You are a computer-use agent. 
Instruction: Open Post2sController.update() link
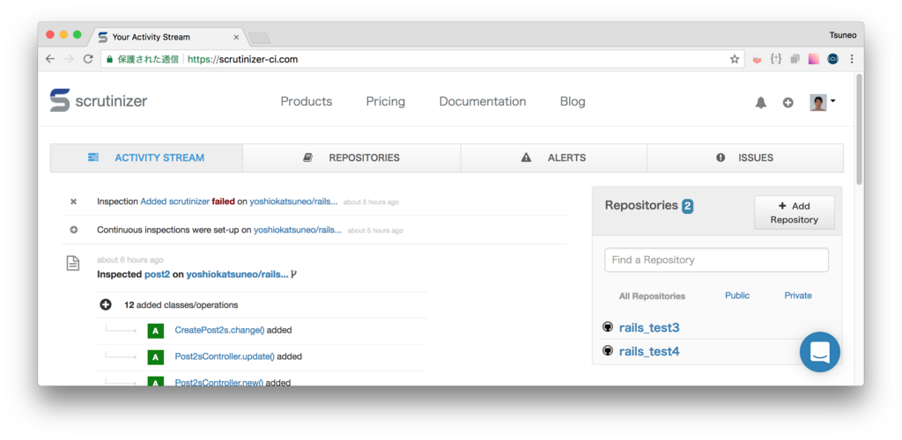coord(225,356)
